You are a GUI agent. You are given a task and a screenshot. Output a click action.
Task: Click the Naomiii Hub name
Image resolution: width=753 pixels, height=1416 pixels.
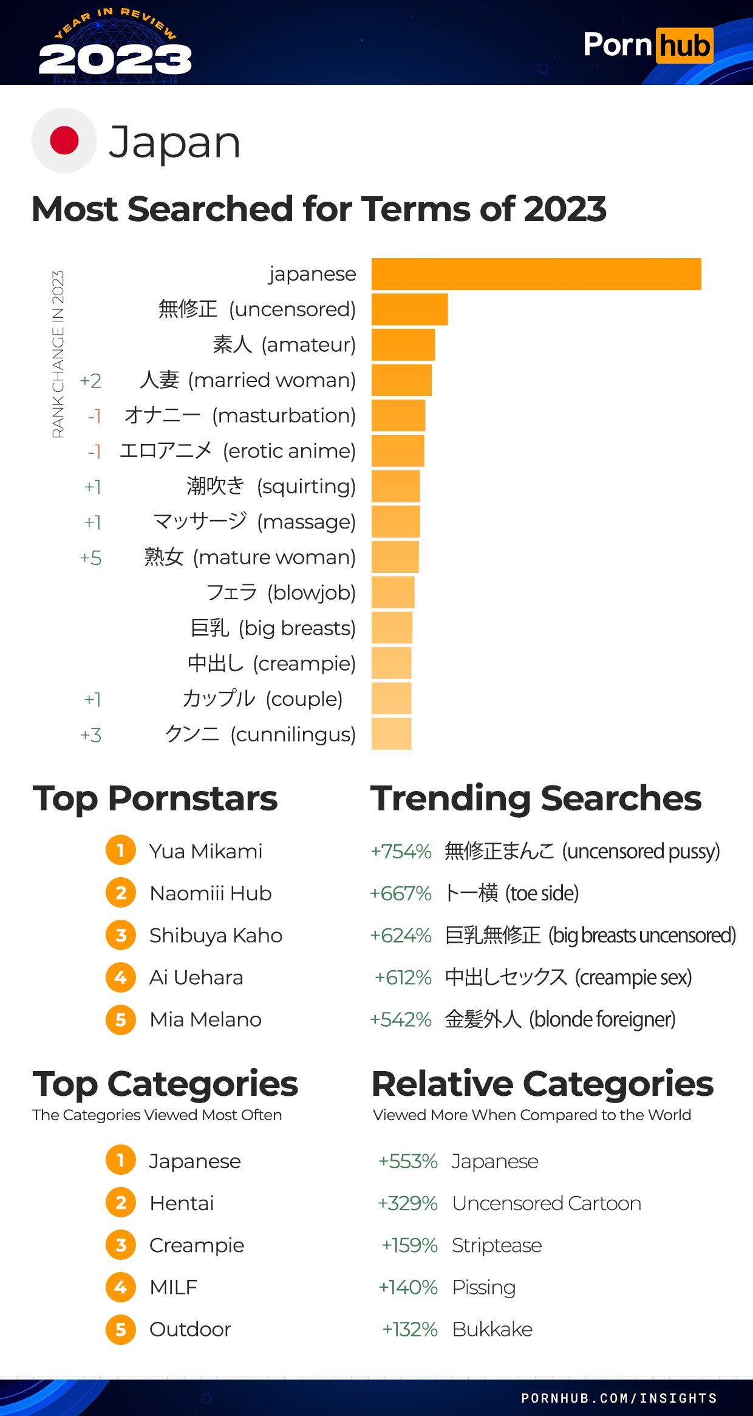tap(211, 893)
